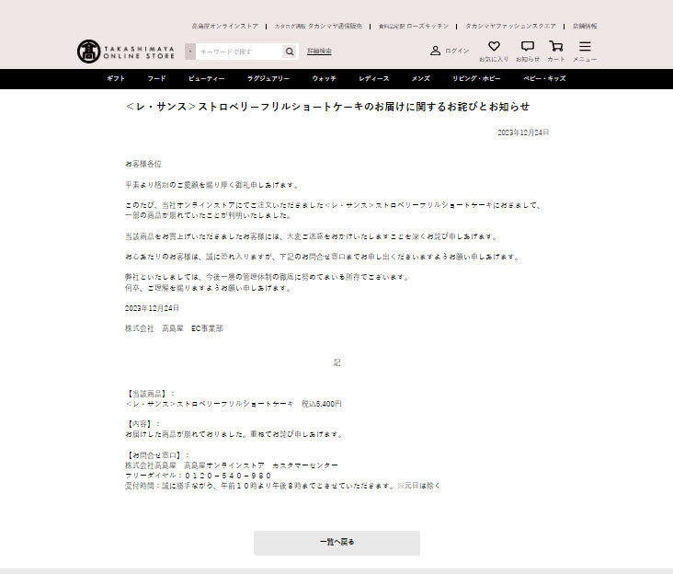Viewport: 673px width, 574px height.
Task: Click 高島屋オンラインストア top link
Action: point(225,26)
